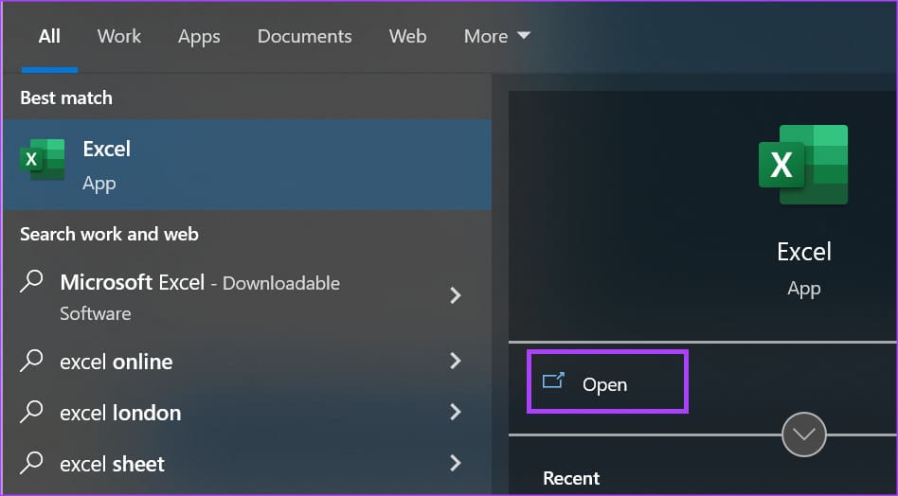Screen dimensions: 898x496
Task: Click magnifier icon beside Microsoft Excel suggestion
Action: (x=31, y=281)
